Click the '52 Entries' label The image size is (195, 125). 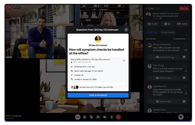click(x=151, y=39)
